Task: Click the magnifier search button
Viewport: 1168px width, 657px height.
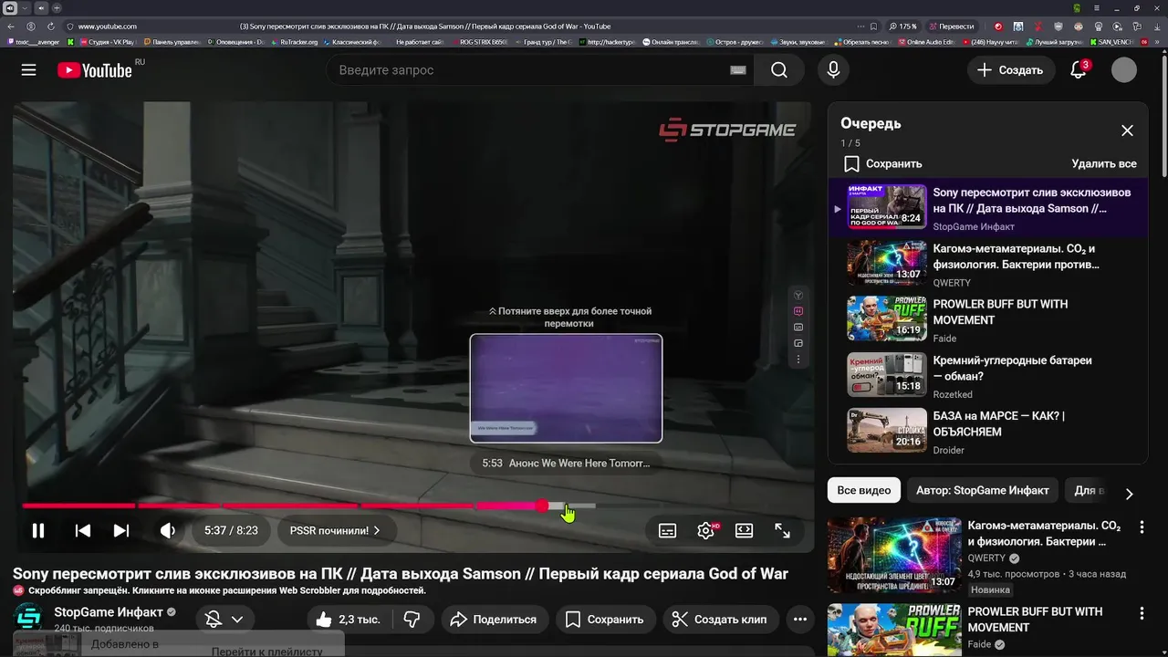Action: click(x=779, y=70)
